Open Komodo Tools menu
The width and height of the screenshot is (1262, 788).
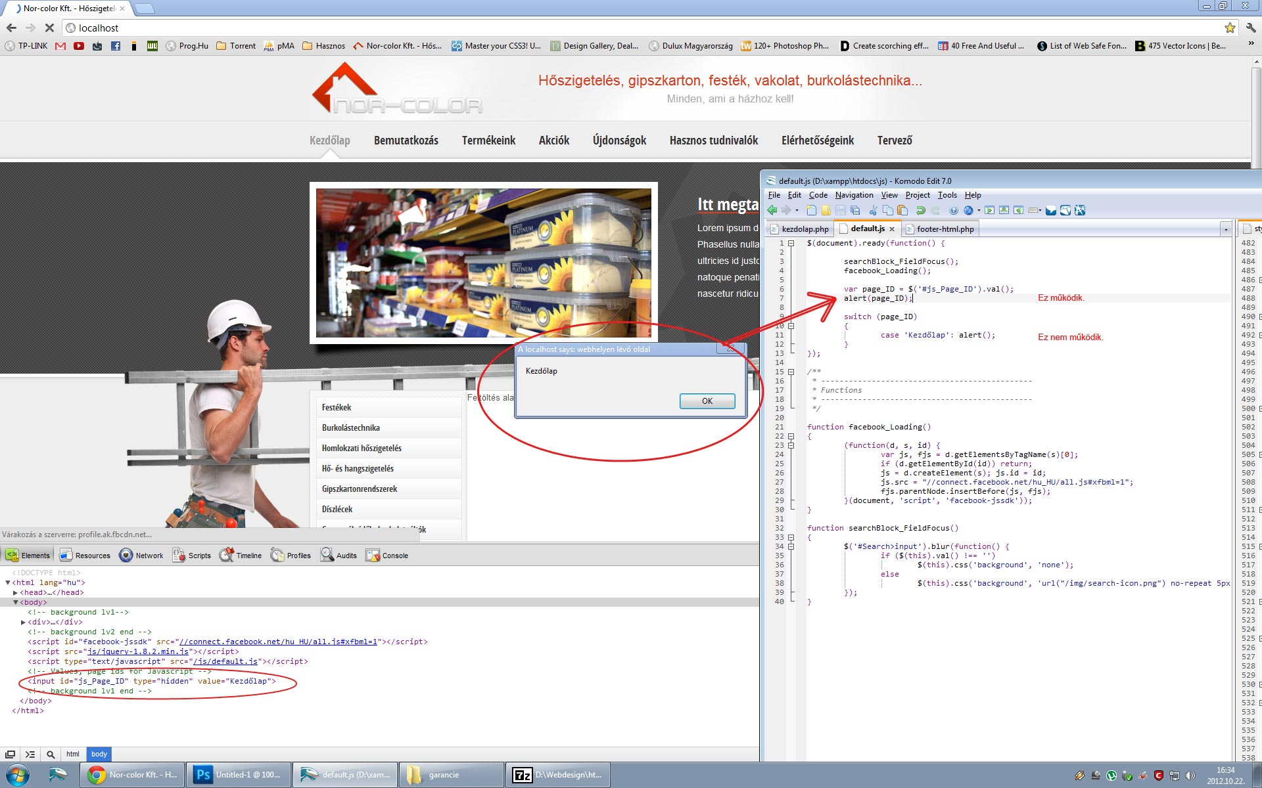947,195
